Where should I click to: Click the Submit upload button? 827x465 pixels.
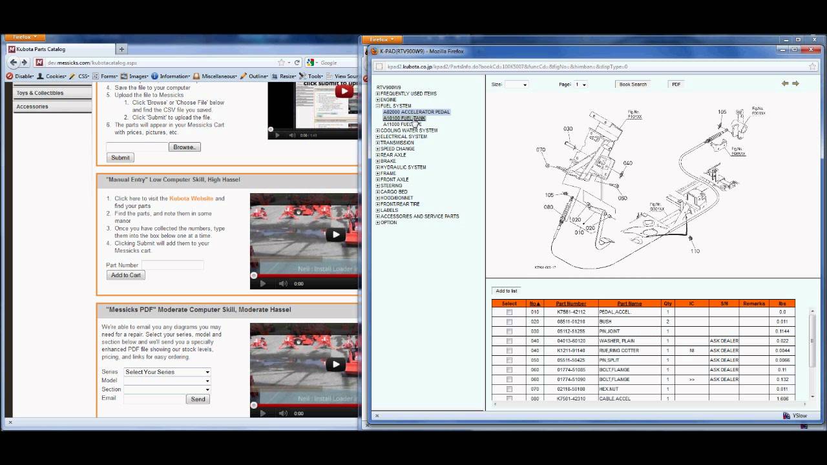pyautogui.click(x=120, y=158)
